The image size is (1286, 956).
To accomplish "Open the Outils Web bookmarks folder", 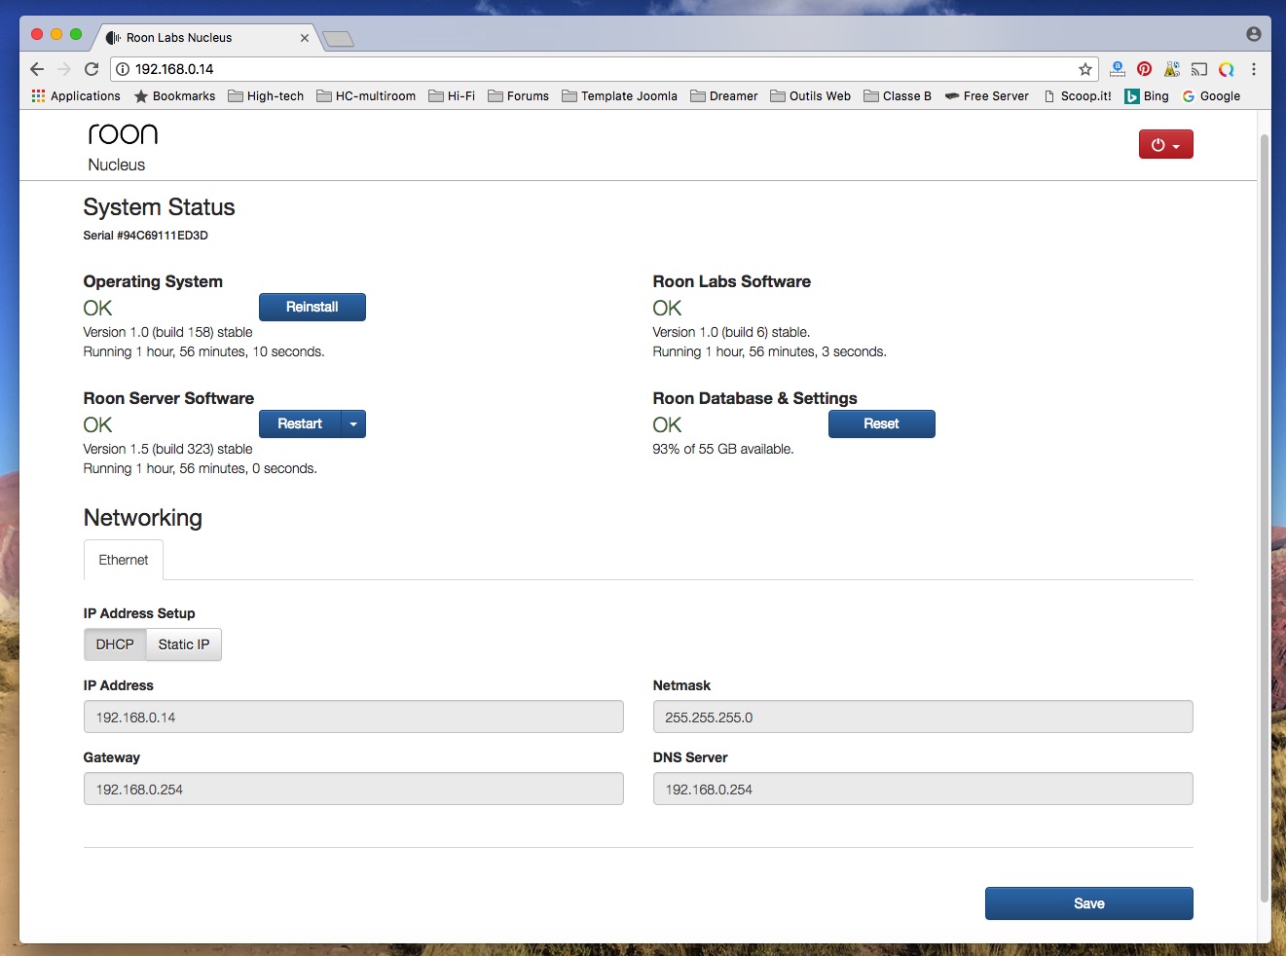I will point(810,96).
